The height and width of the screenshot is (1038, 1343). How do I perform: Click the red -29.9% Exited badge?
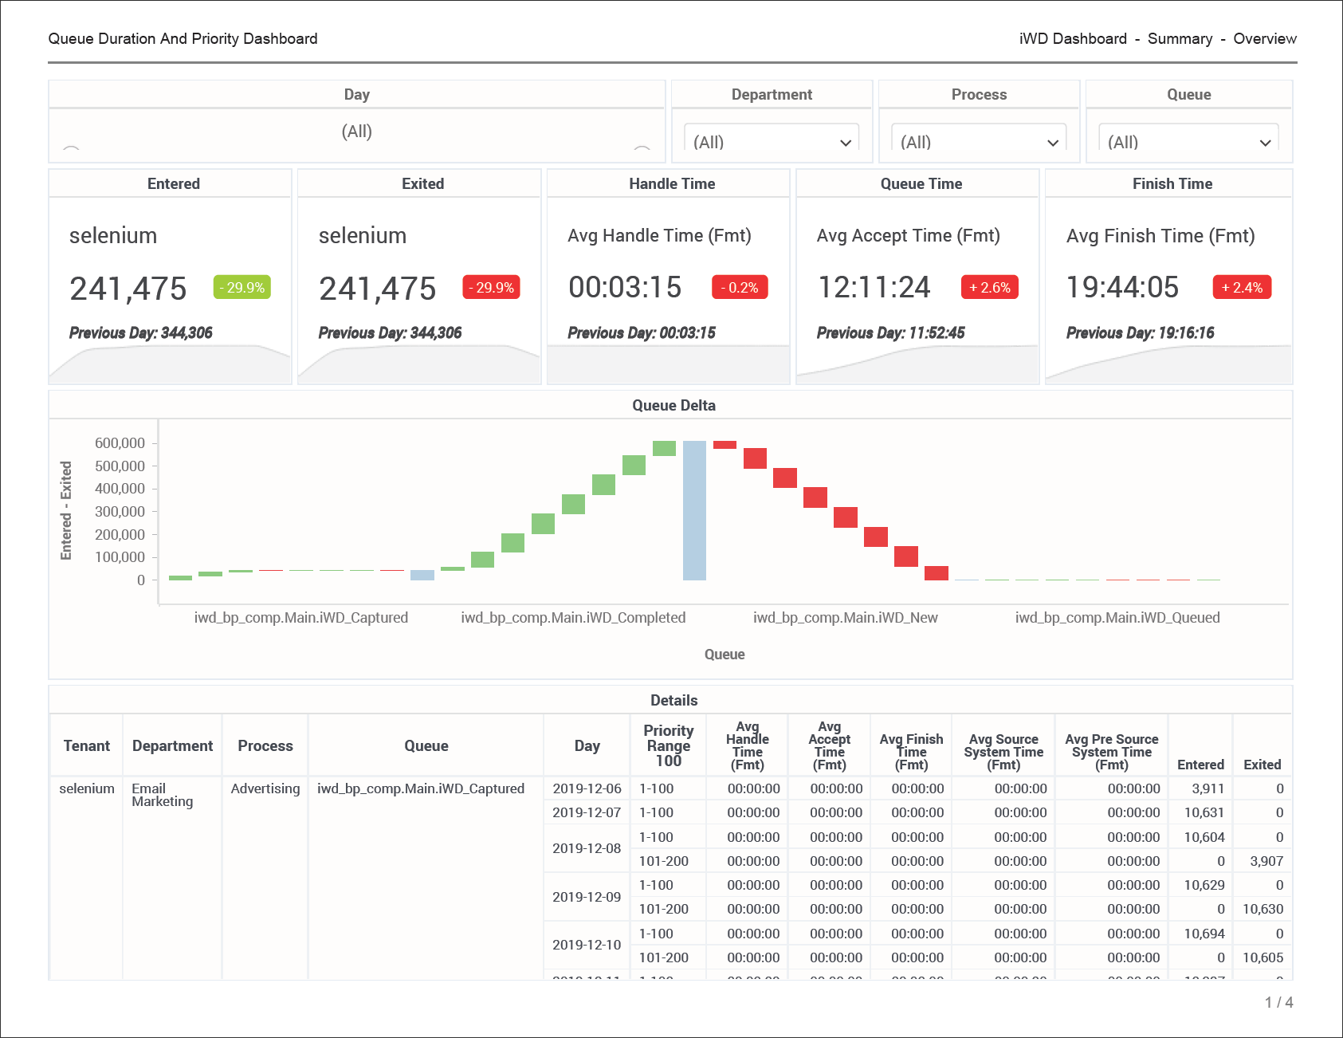[491, 288]
